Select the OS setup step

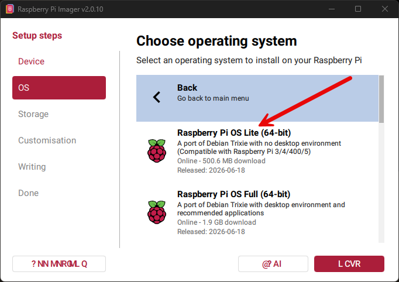(59, 88)
